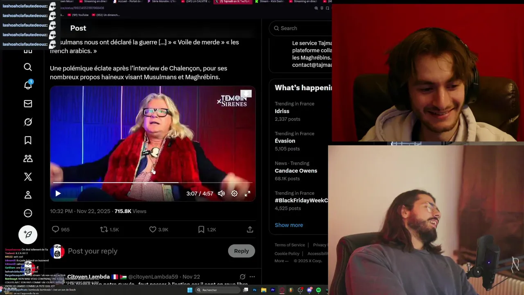Click the reply avatar beside Post your reply
Viewport: 524px width, 295px height.
[x=57, y=251]
